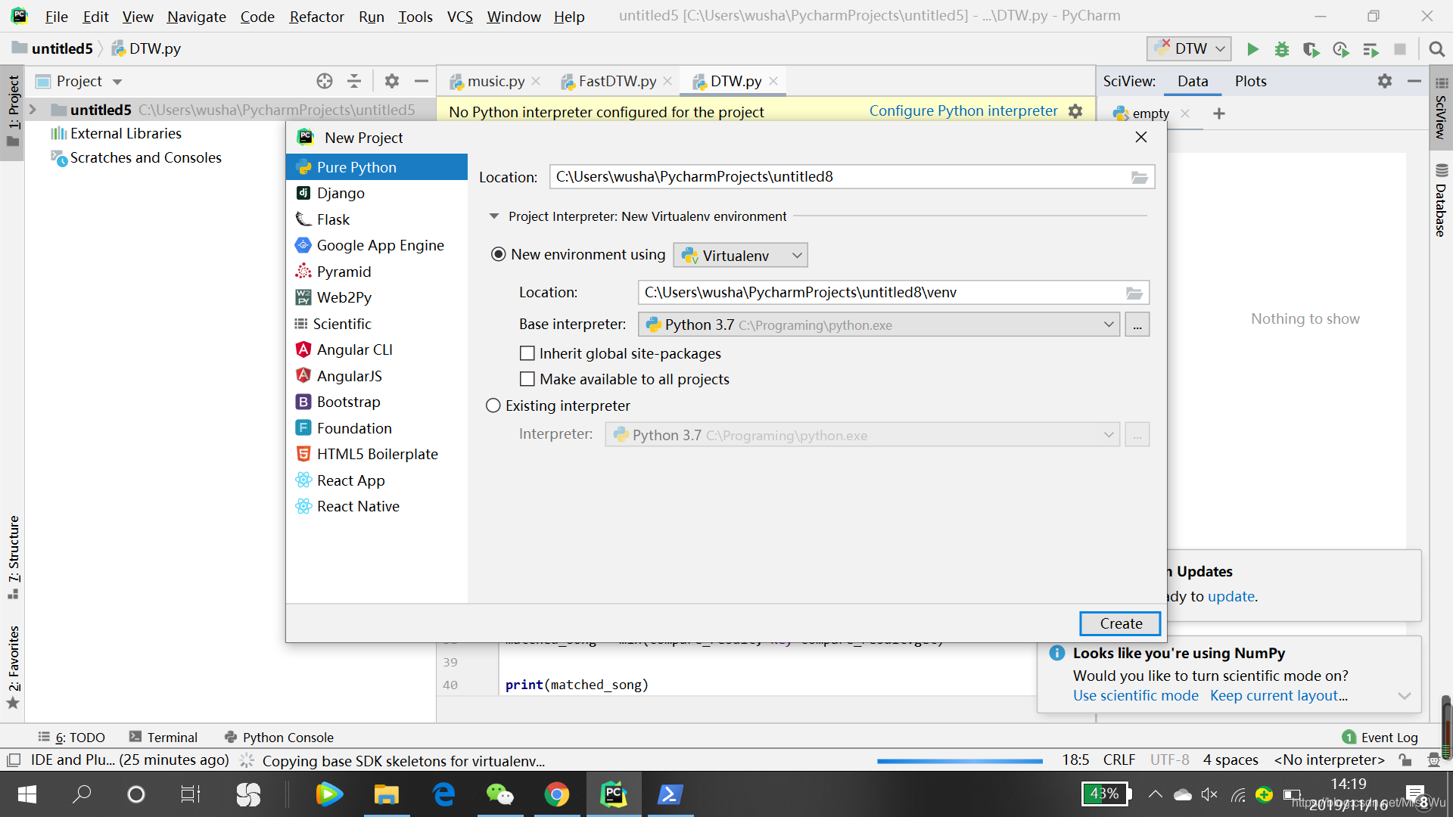The height and width of the screenshot is (817, 1453).
Task: Open File Explorer from the taskbar
Action: (387, 794)
